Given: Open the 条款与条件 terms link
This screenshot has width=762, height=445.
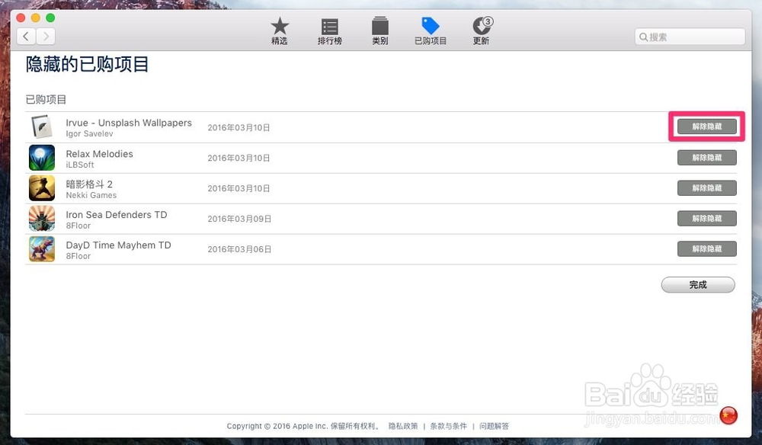Looking at the screenshot, I should pos(448,426).
